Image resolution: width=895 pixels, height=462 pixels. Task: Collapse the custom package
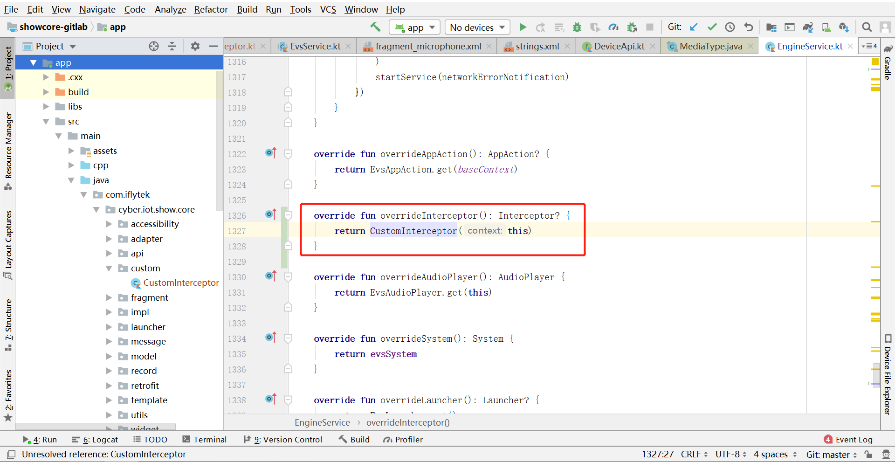[x=109, y=268]
